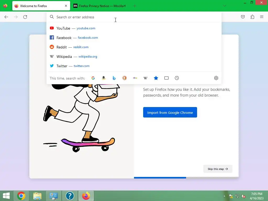Search this time with Amazon
The height and width of the screenshot is (201, 268).
104,78
